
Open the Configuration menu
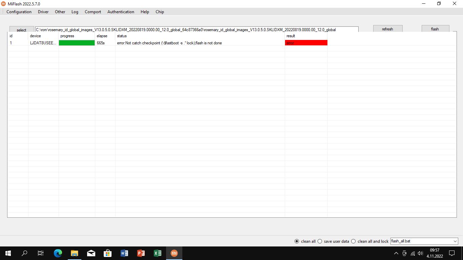point(19,12)
